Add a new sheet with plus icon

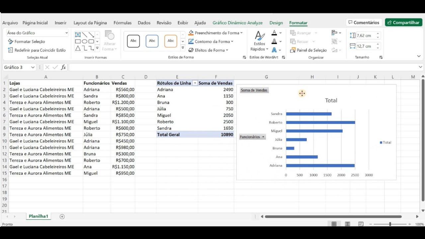tap(62, 216)
